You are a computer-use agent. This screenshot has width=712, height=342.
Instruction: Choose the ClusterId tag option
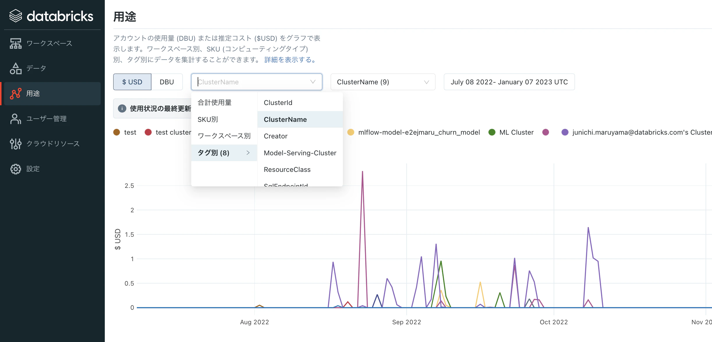coord(300,103)
